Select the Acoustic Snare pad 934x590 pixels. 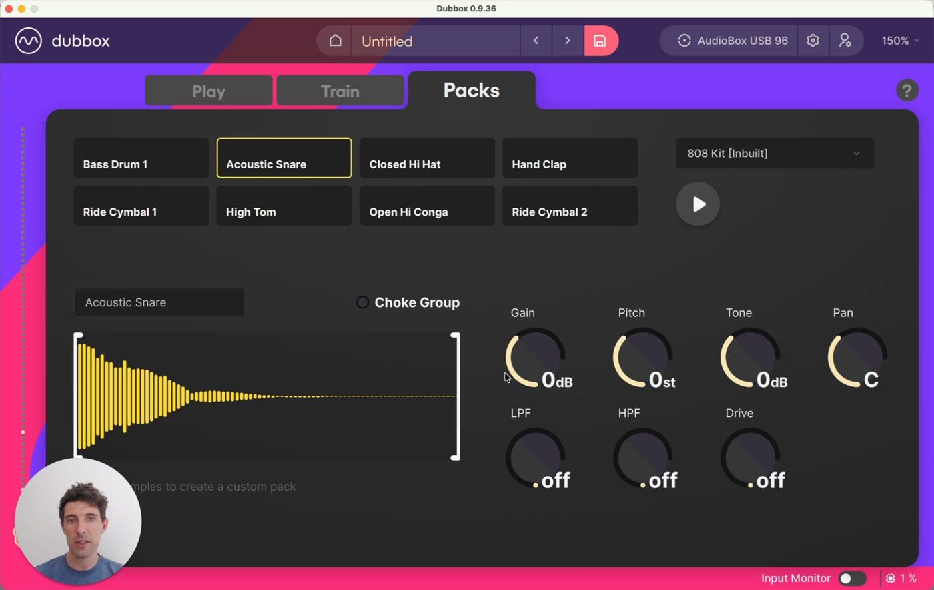[x=284, y=158]
